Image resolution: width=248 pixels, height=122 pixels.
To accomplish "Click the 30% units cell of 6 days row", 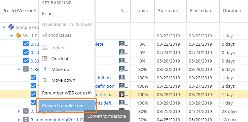I will [142, 69].
